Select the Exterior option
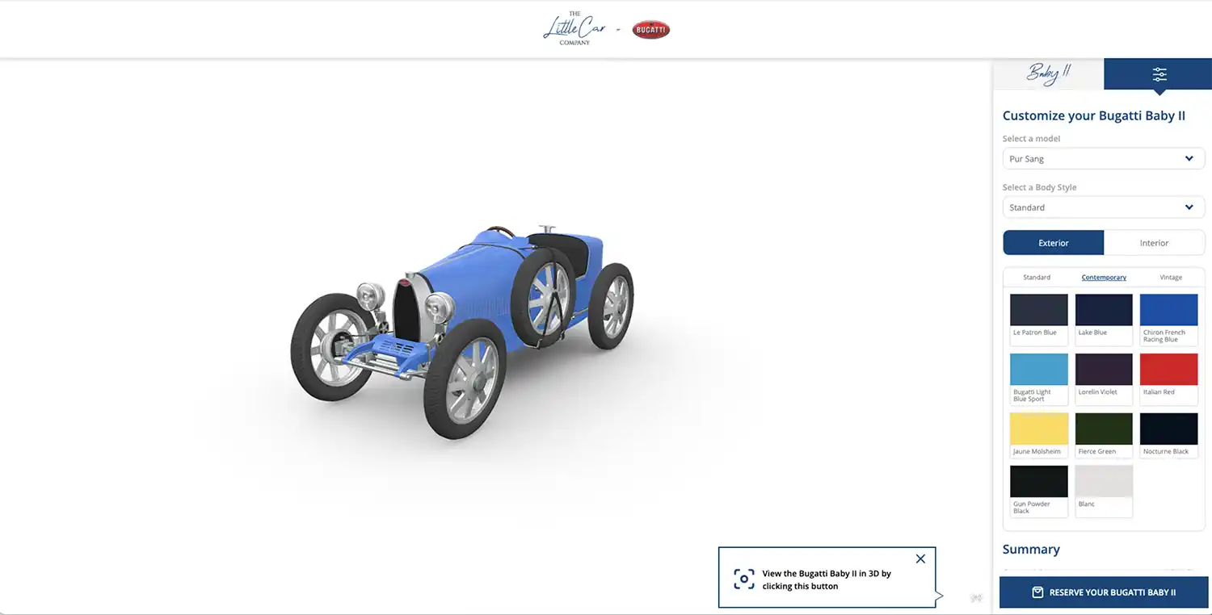The image size is (1212, 615). tap(1053, 243)
